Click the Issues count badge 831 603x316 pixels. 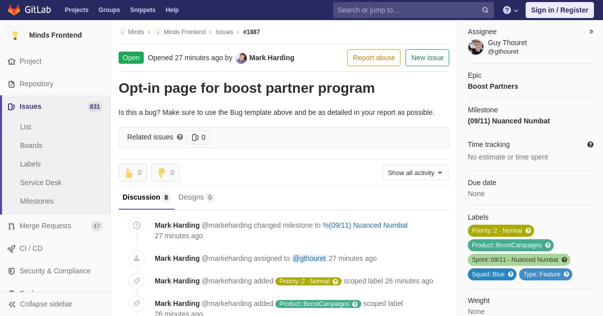(95, 107)
